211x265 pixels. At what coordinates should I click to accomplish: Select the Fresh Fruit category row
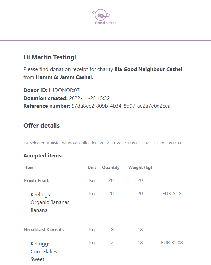click(36, 180)
